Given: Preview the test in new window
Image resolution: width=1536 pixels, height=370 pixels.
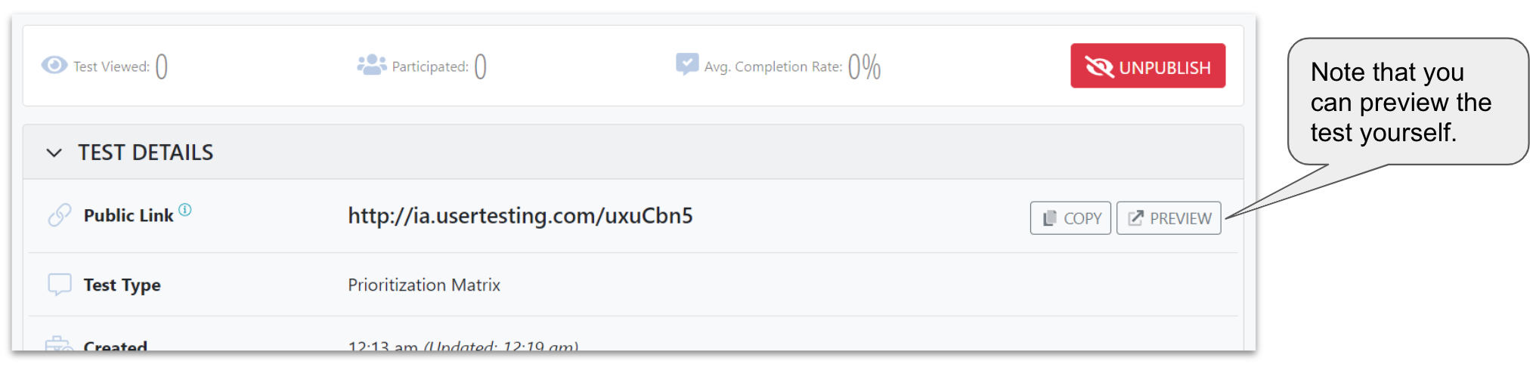Looking at the screenshot, I should (x=1169, y=218).
